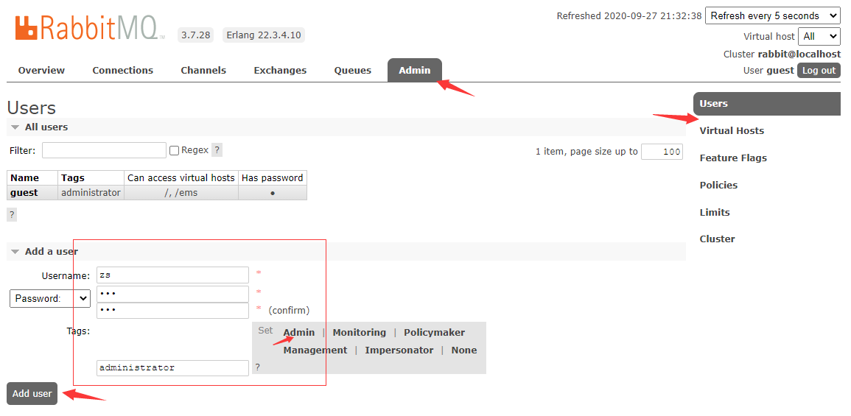Image resolution: width=851 pixels, height=416 pixels.
Task: Click the page size input field
Action: click(662, 152)
